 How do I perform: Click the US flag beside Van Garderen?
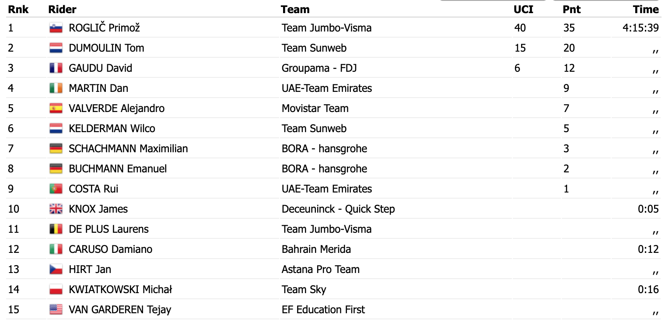tap(56, 310)
